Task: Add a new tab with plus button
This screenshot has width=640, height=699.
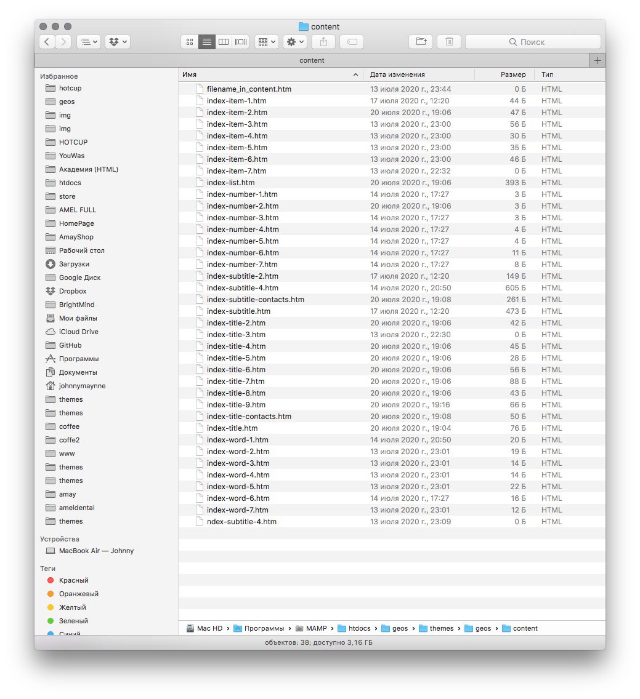Action: 597,60
